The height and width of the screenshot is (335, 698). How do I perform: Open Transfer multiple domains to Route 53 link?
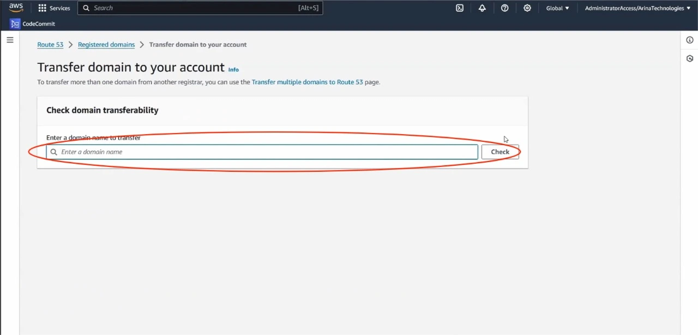click(307, 82)
